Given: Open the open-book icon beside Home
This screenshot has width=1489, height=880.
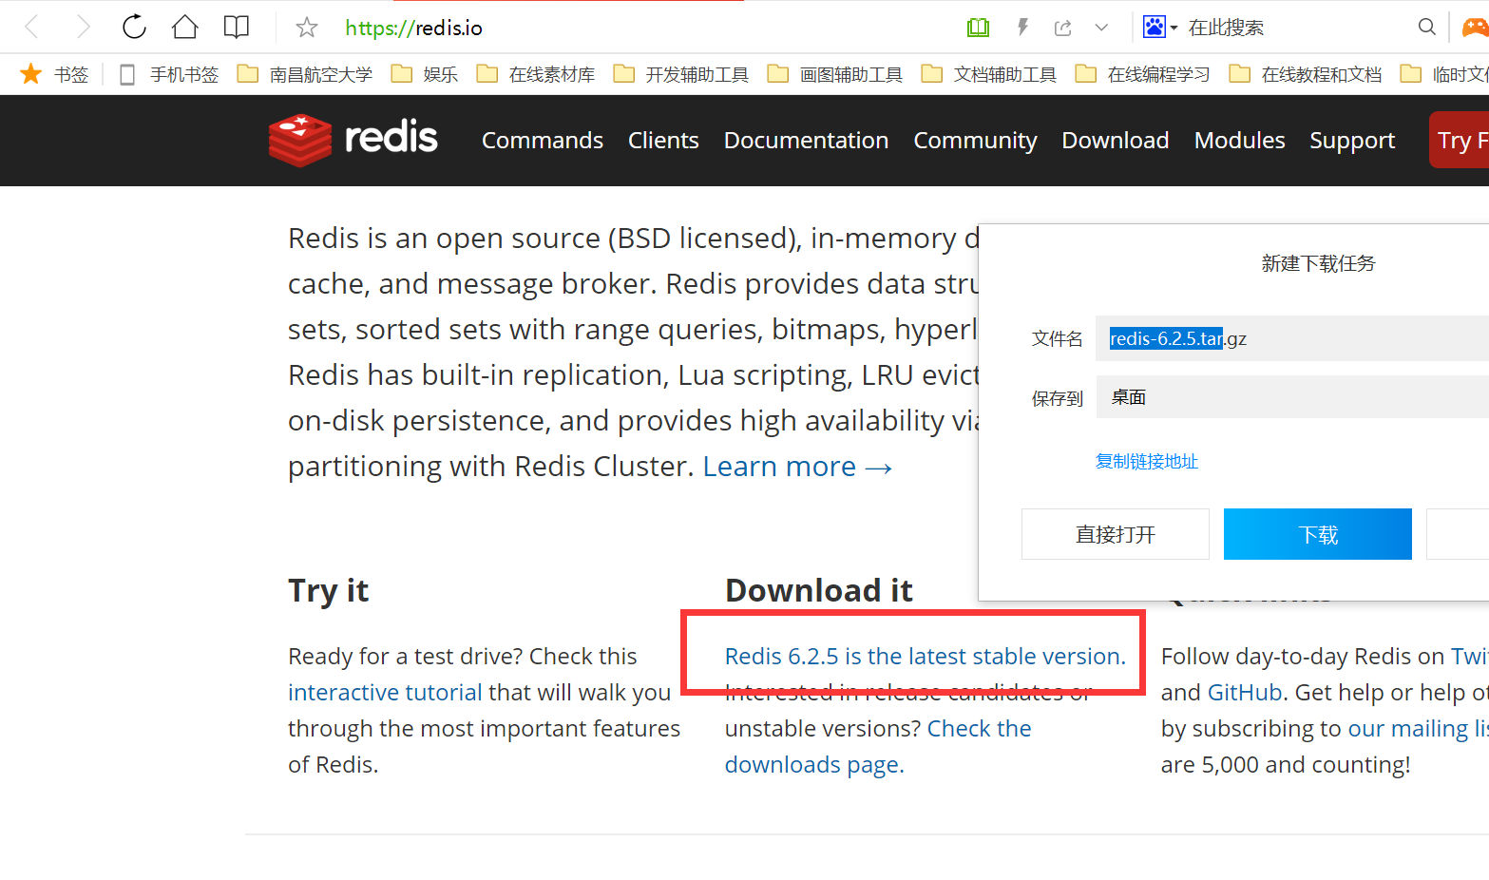Looking at the screenshot, I should (237, 27).
